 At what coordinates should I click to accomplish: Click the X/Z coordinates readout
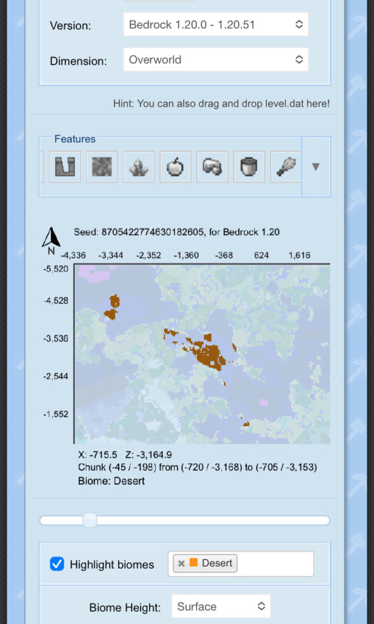pos(125,455)
